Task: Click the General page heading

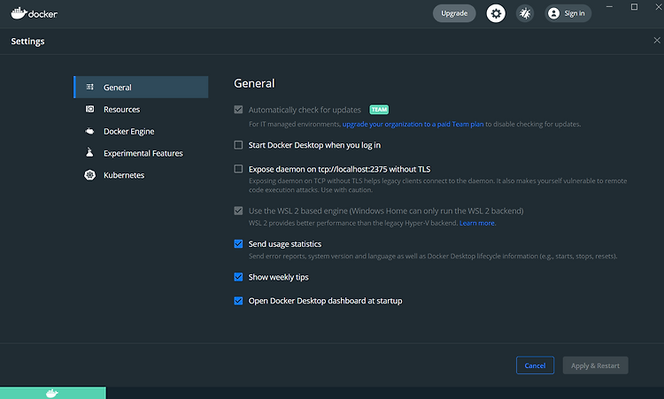Action: [254, 83]
